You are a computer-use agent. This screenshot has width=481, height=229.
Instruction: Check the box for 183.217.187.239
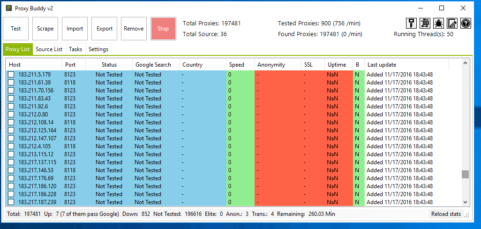pos(11,202)
